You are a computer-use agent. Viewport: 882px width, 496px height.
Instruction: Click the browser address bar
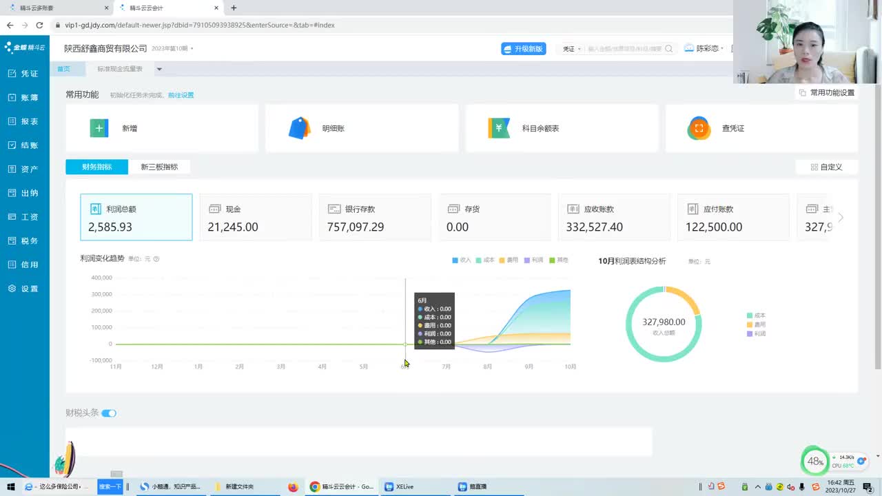[386, 25]
